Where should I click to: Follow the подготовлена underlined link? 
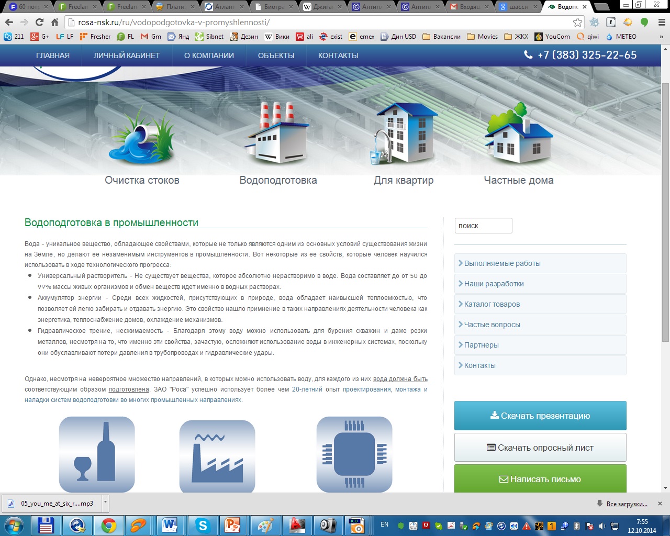click(129, 389)
